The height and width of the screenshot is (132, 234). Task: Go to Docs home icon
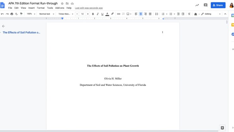3,5
